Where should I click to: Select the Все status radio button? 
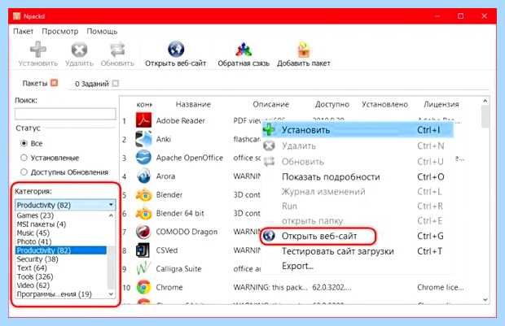(x=24, y=143)
